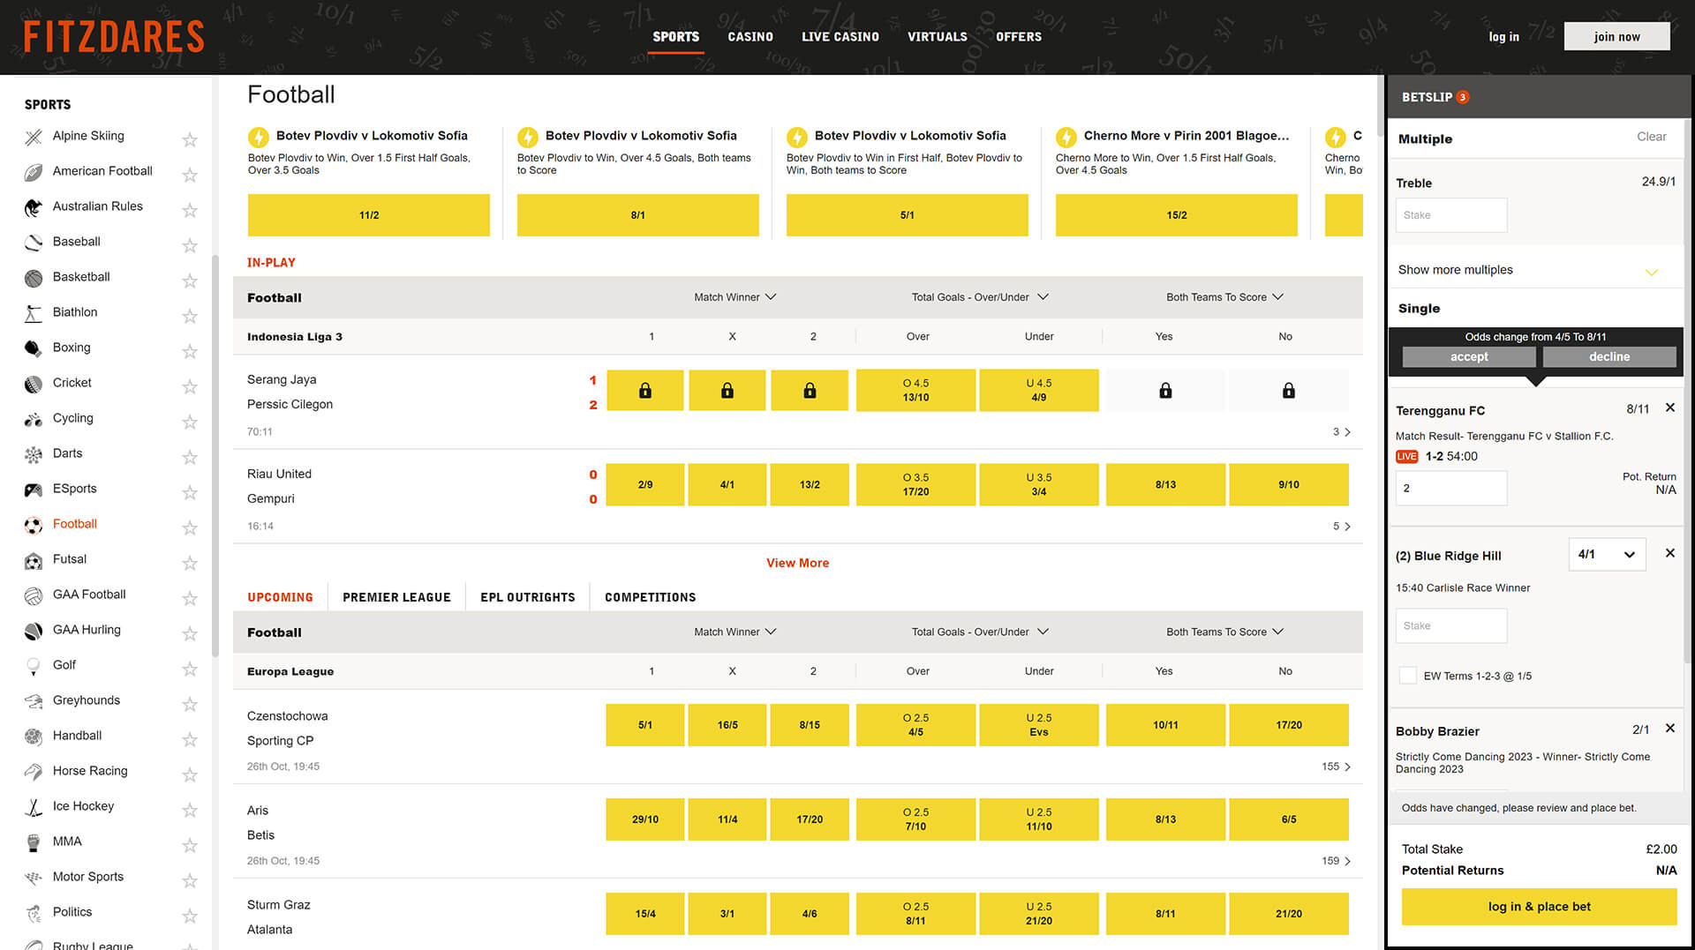The height and width of the screenshot is (950, 1695).
Task: Choose the Horse Racing icon
Action: point(34,772)
